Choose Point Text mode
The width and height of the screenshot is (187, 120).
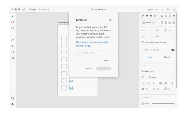click(x=161, y=83)
